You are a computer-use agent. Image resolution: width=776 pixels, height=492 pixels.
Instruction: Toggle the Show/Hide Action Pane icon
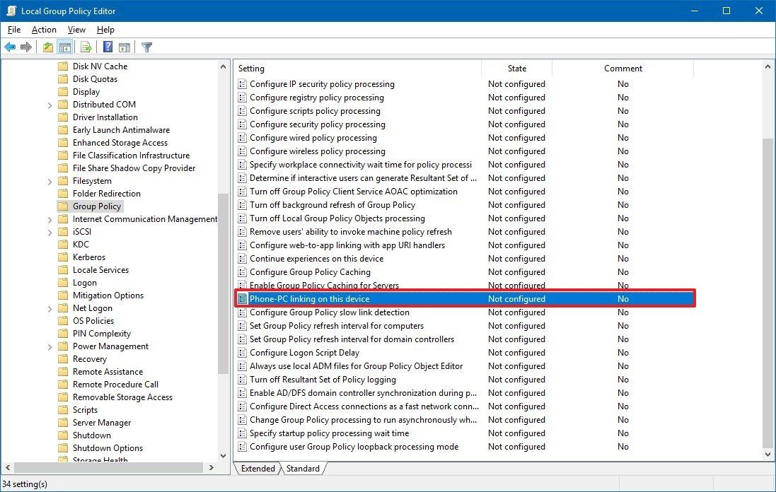pos(124,47)
